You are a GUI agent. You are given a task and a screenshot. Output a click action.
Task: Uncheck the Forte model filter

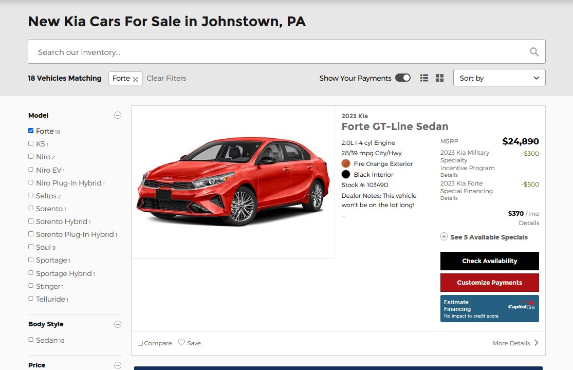(x=31, y=131)
